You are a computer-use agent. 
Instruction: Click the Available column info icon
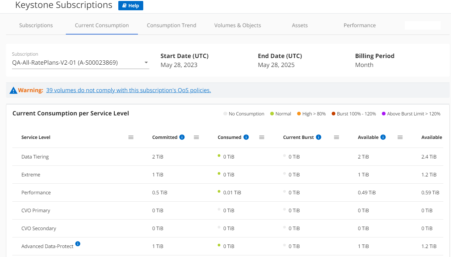(x=383, y=137)
